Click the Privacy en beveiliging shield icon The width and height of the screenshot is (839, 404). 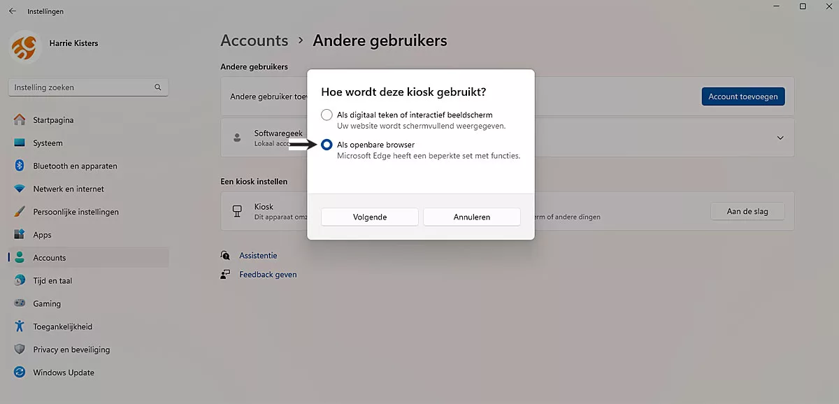click(x=20, y=349)
